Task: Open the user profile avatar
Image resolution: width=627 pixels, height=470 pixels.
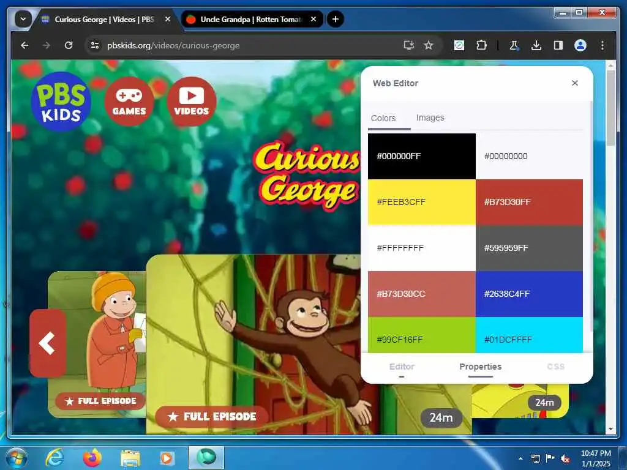Action: (580, 45)
